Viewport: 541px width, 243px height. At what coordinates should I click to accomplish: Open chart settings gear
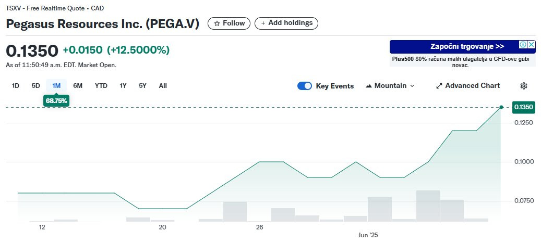524,86
